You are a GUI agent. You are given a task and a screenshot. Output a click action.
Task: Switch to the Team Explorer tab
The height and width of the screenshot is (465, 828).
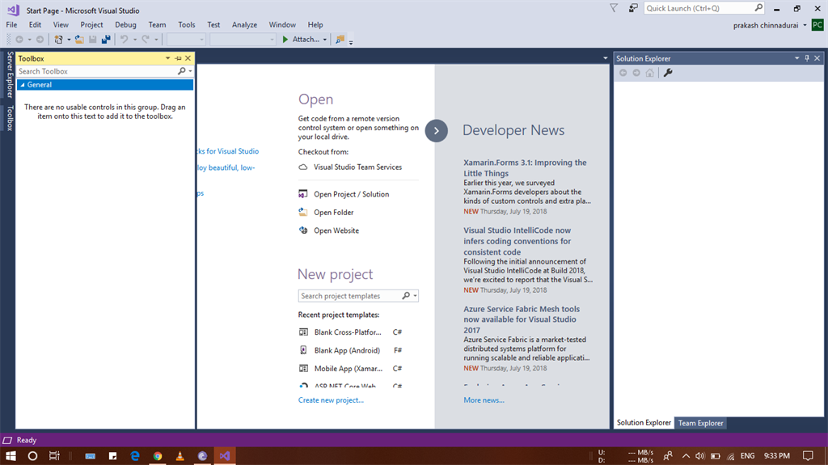701,423
